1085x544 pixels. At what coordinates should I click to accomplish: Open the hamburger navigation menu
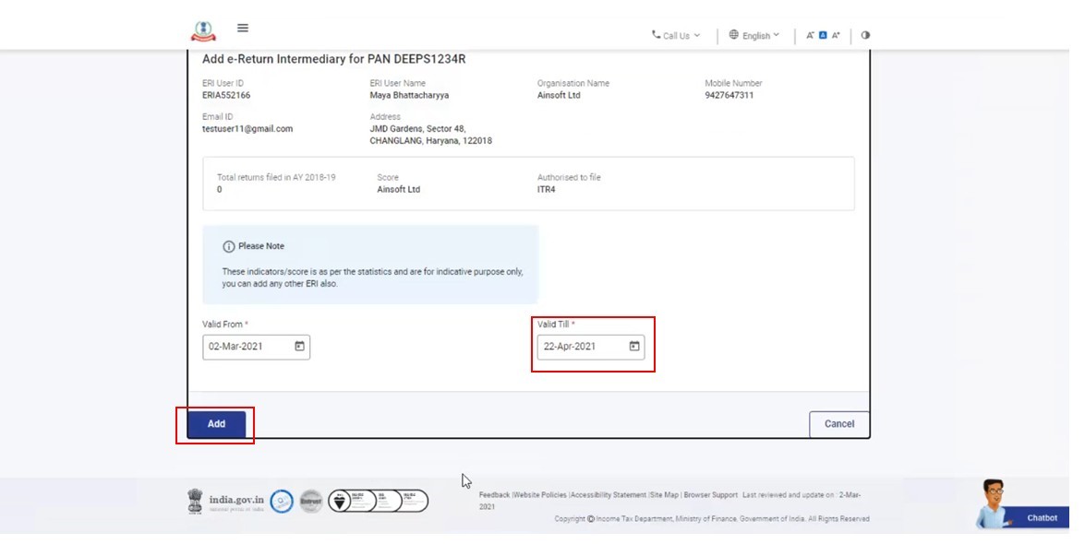[243, 28]
